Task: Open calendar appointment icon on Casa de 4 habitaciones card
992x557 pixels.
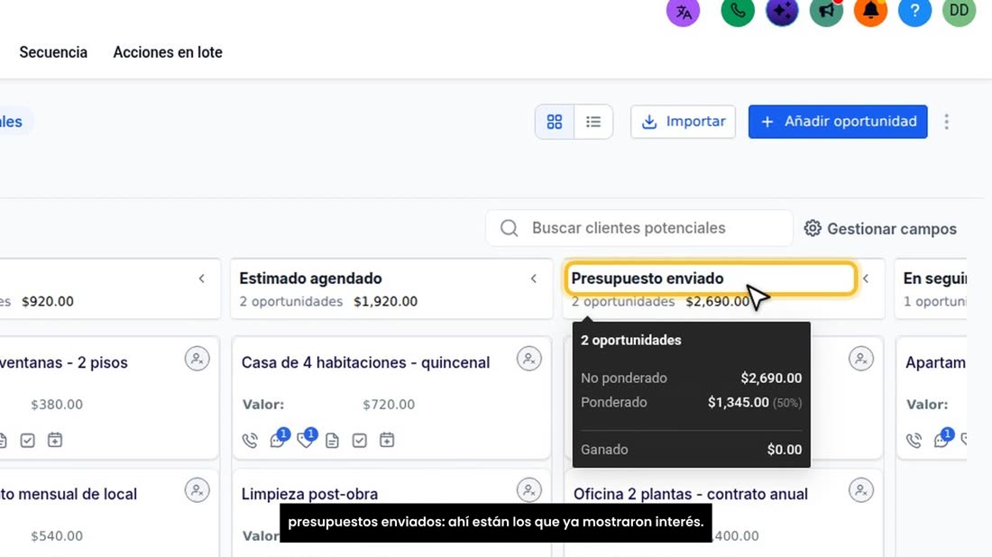Action: pos(387,440)
